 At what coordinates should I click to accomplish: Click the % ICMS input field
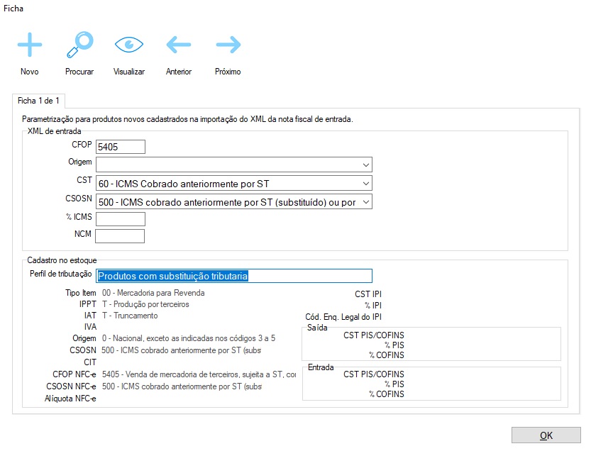[120, 219]
